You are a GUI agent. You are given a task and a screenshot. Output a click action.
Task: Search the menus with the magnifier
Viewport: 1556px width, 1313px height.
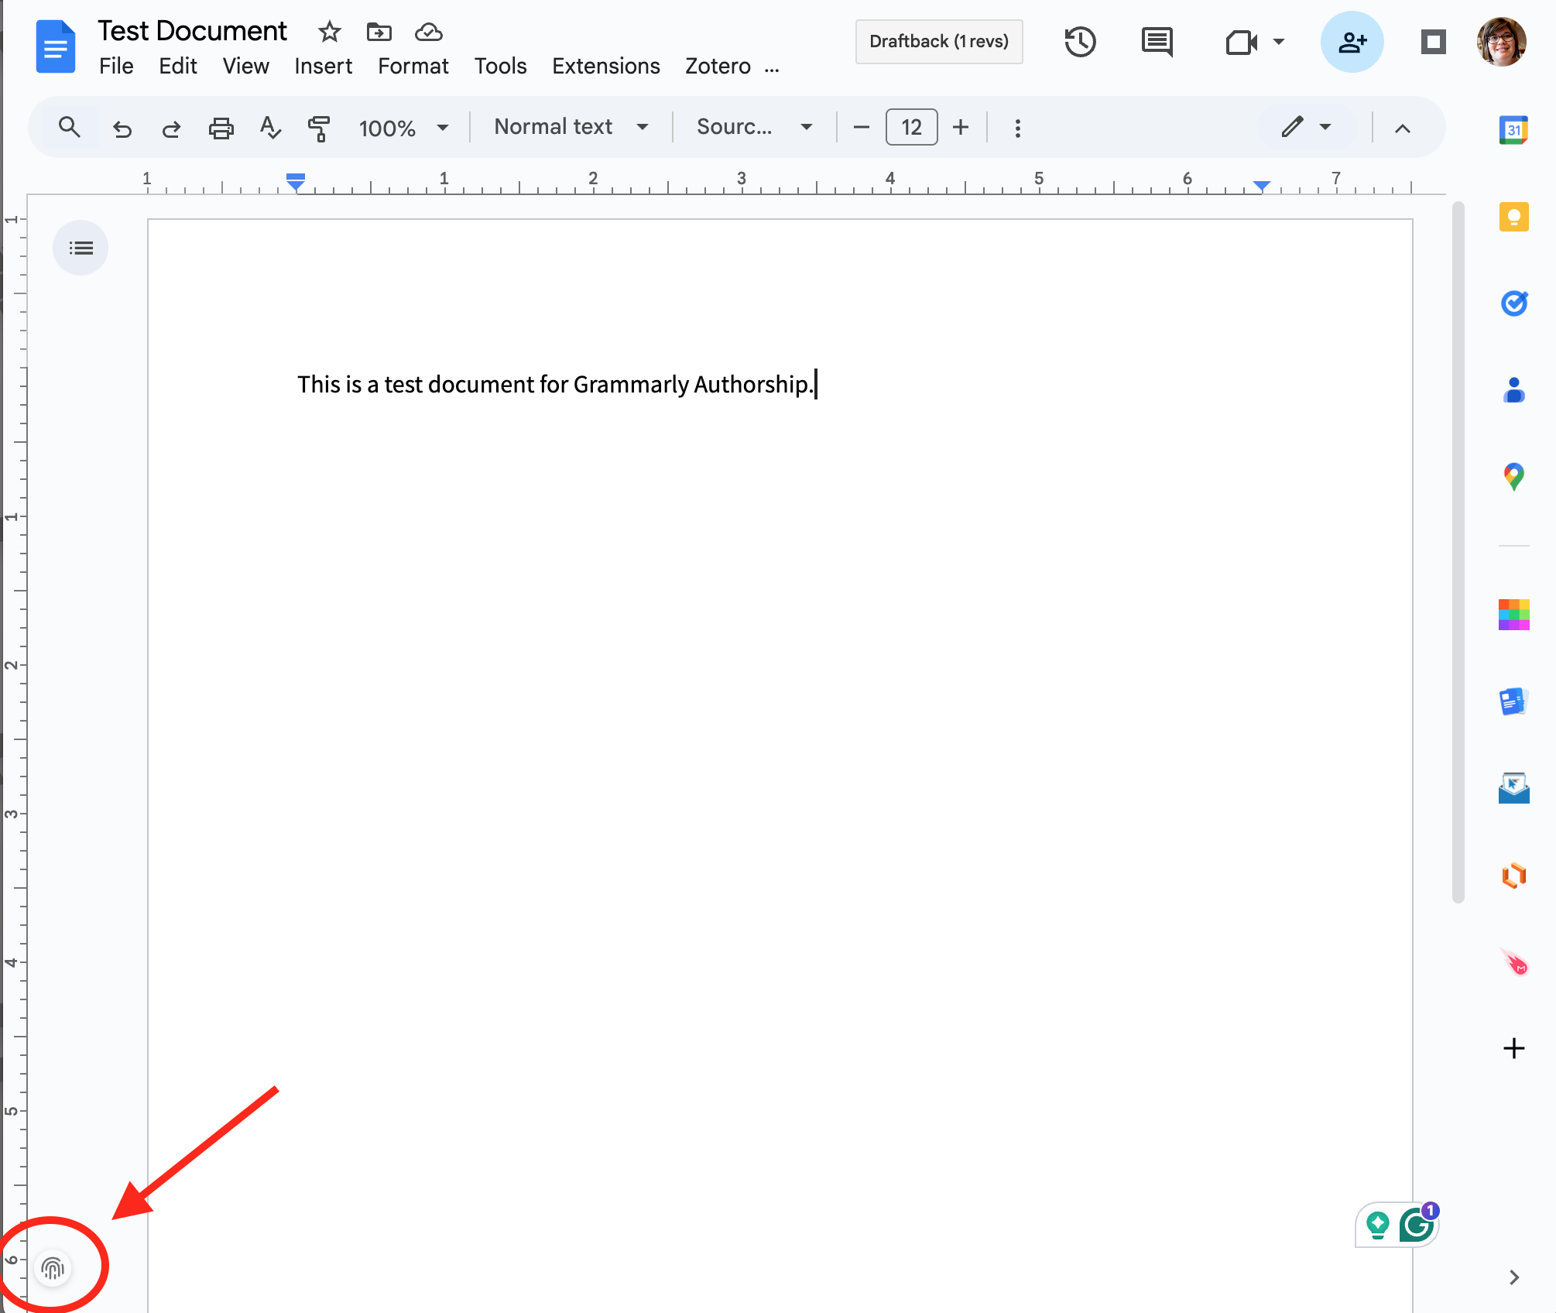pos(70,127)
